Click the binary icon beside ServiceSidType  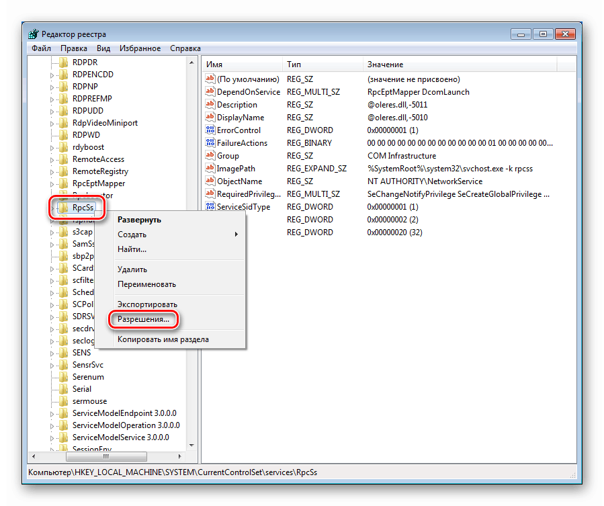pos(210,206)
